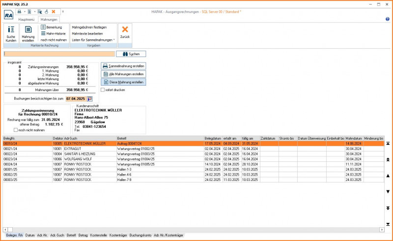The width and height of the screenshot is (393, 241).
Task: Click the calendar icon beside 07.04.2025
Action: 90,99
